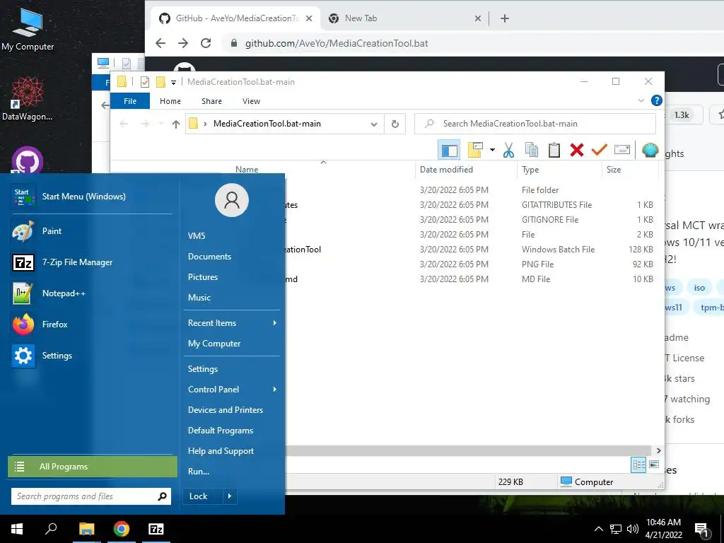This screenshot has height=543, width=724.
Task: Open the View ribbon tab
Action: (x=251, y=101)
